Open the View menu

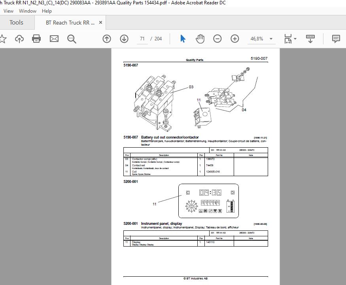(x=8, y=11)
